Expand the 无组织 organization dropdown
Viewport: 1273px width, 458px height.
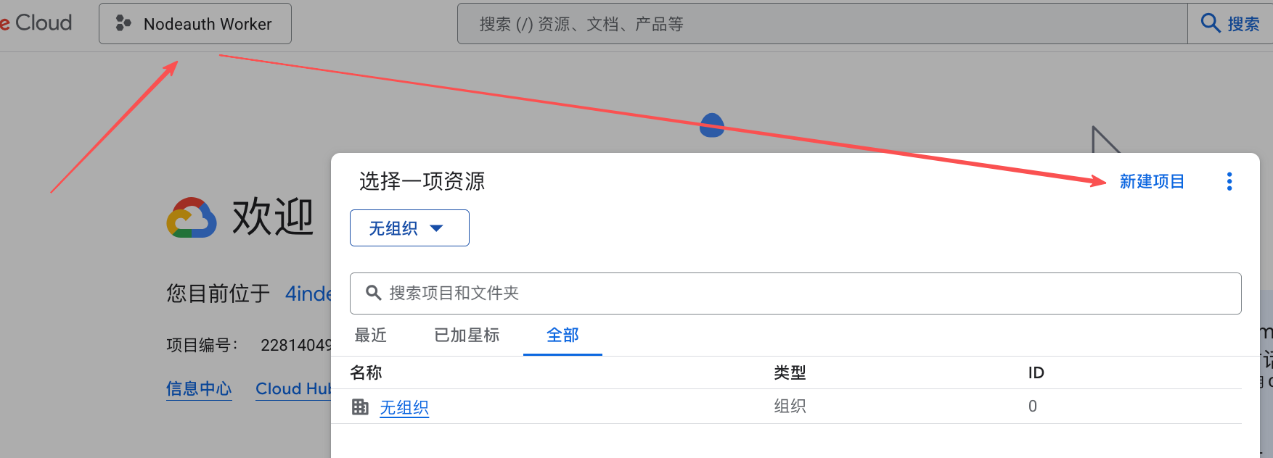pyautogui.click(x=409, y=228)
